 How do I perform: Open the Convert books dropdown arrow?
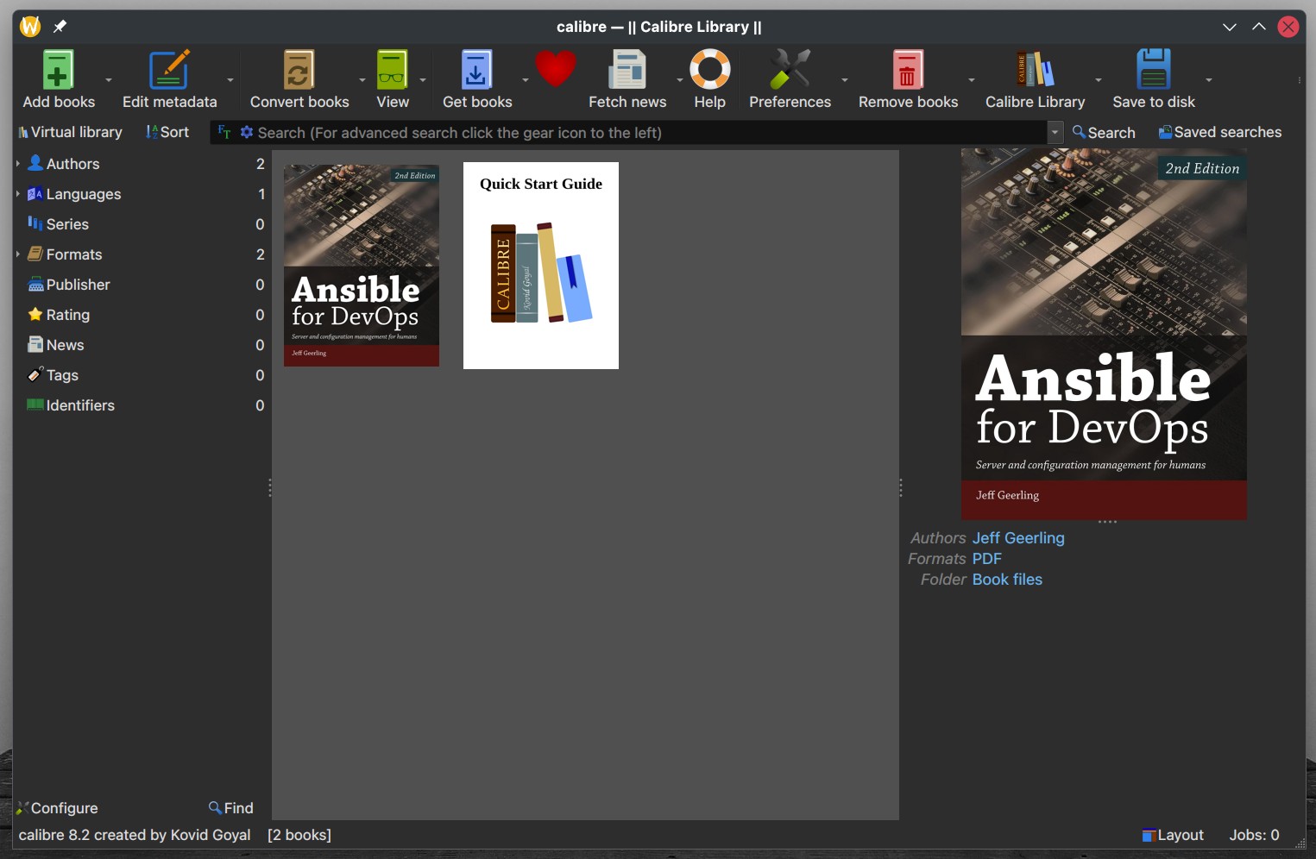click(x=362, y=80)
